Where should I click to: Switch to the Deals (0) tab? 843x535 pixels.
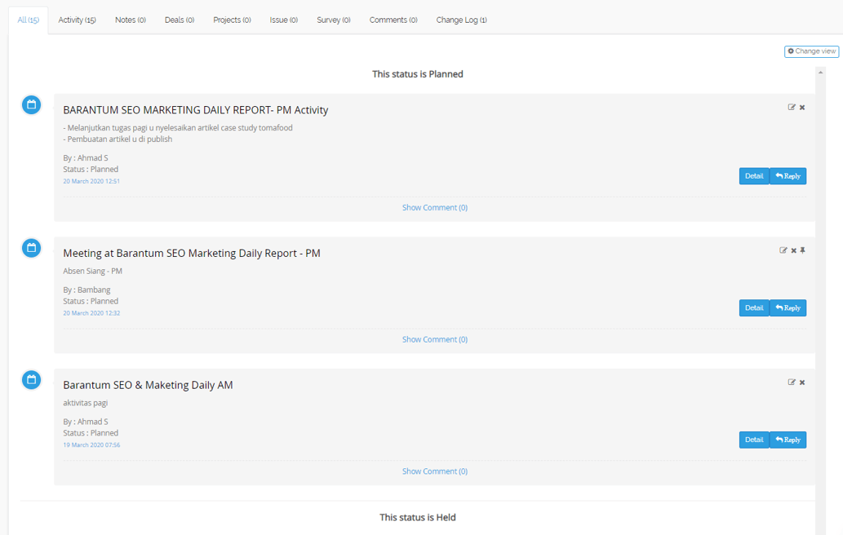(x=180, y=20)
